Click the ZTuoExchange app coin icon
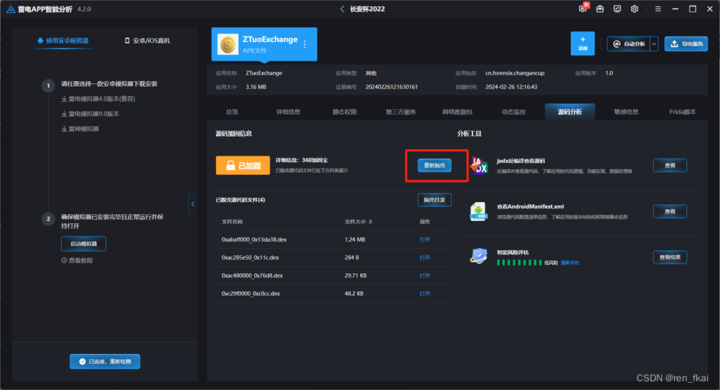 point(228,44)
